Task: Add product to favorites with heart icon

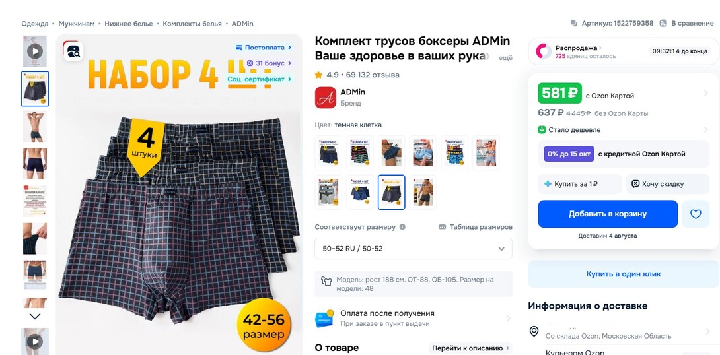Action: [x=696, y=214]
